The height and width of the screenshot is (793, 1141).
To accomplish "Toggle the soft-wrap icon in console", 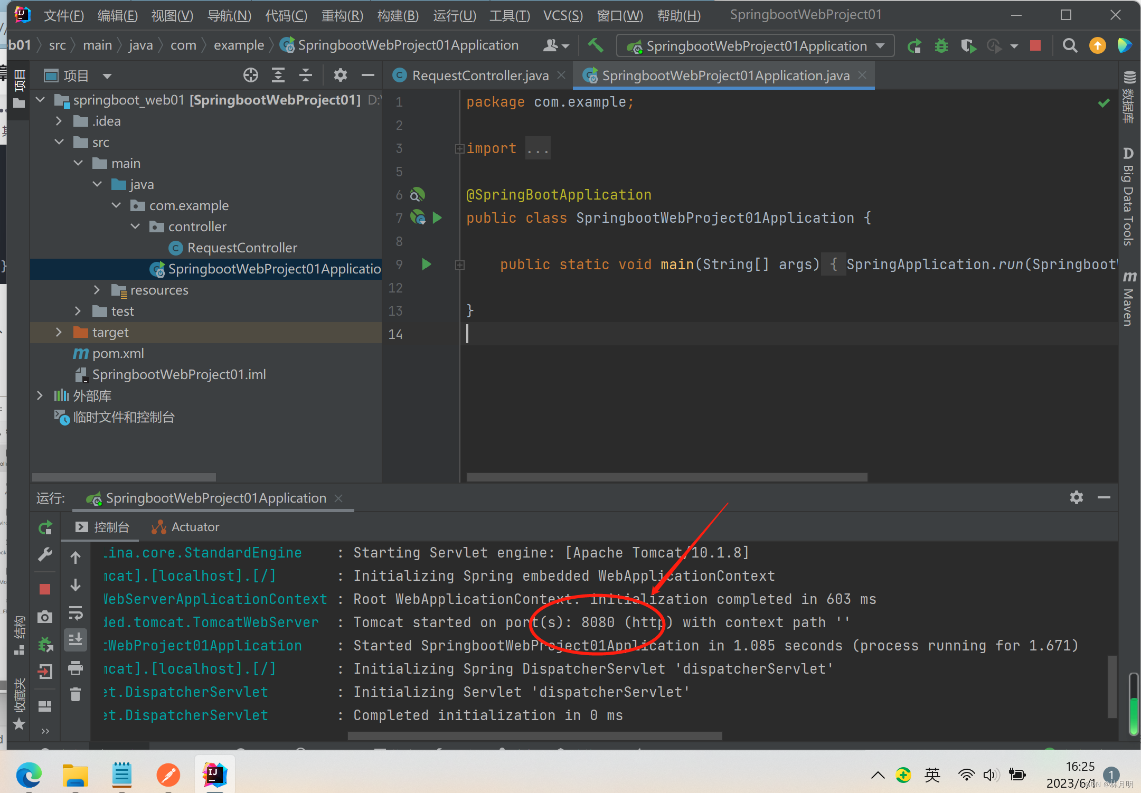I will (76, 613).
